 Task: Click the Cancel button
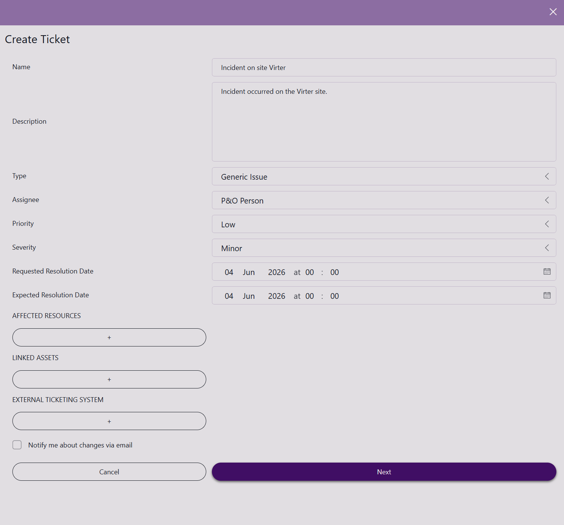(109, 472)
